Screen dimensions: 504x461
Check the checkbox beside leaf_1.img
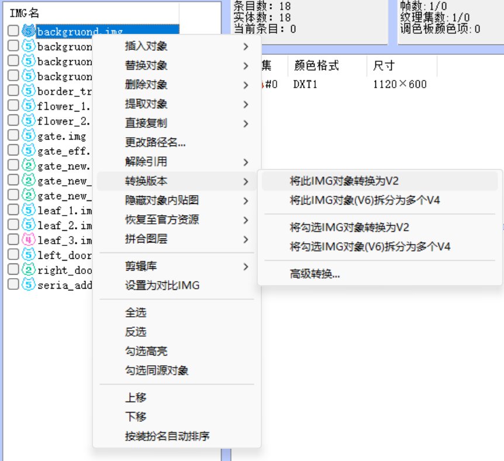pyautogui.click(x=12, y=209)
